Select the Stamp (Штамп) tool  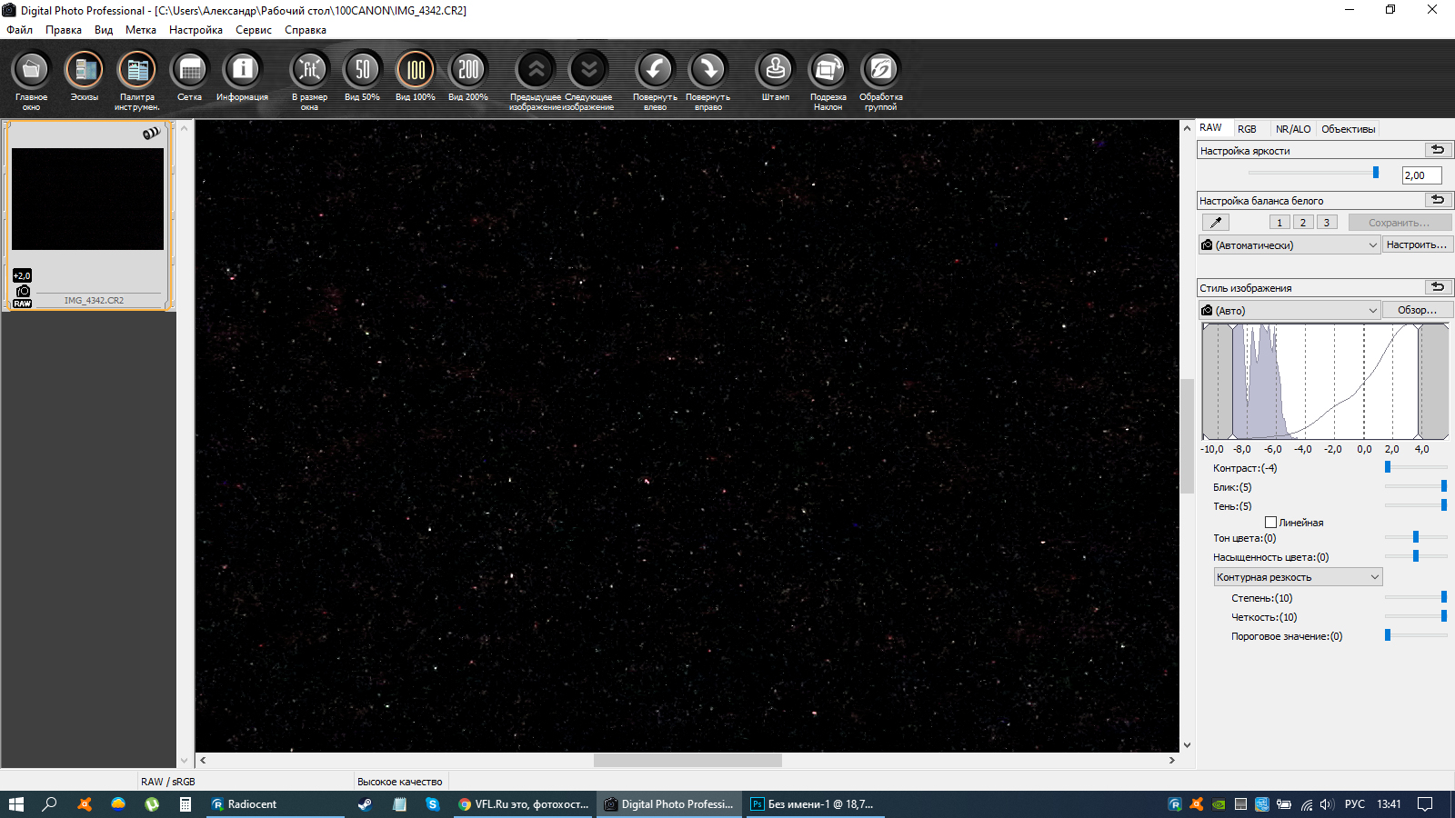pos(775,70)
